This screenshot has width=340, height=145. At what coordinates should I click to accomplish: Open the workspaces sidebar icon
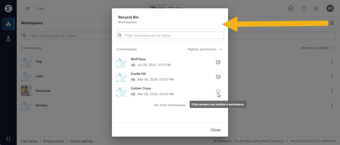[8, 24]
